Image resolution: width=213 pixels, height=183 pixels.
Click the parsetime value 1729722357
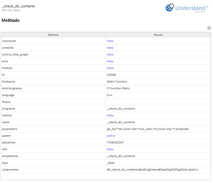[x=115, y=142]
